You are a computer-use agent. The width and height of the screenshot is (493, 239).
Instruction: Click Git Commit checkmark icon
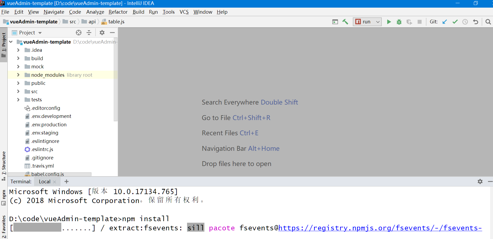455,22
